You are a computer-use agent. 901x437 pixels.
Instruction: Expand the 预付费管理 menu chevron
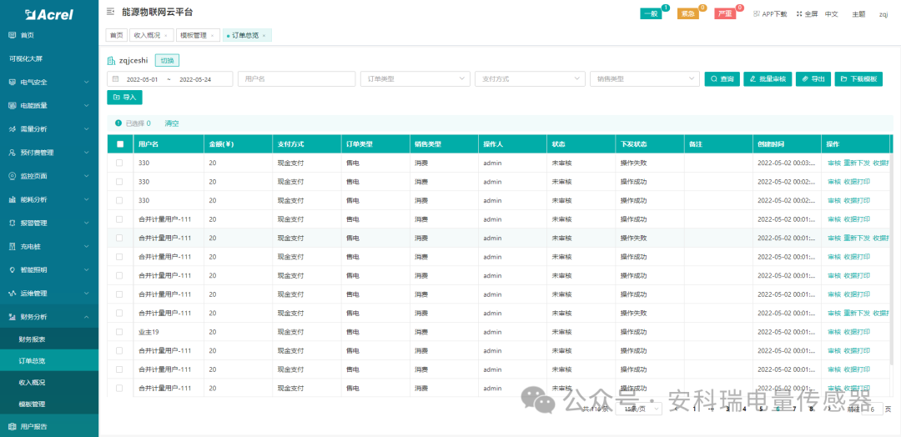(86, 153)
